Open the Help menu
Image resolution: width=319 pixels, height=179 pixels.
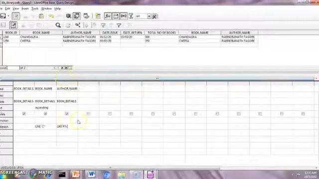tap(58, 8)
